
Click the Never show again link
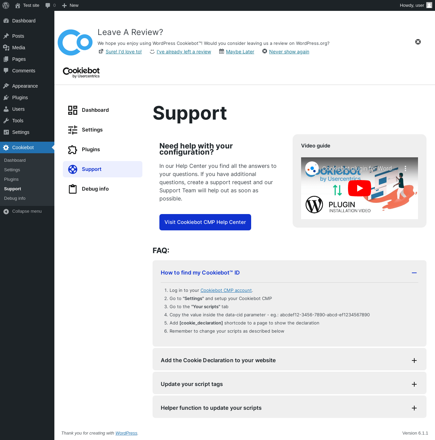click(x=289, y=52)
